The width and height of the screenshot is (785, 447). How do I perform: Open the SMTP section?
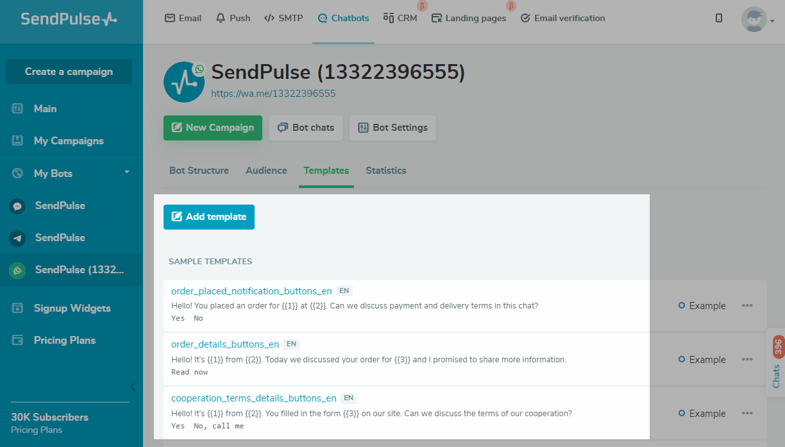(x=283, y=18)
